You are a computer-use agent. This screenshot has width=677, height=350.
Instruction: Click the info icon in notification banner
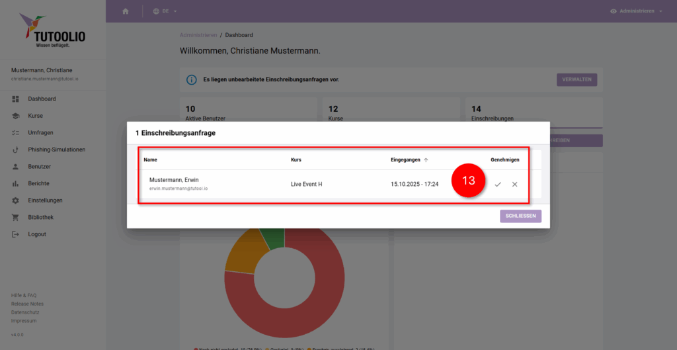coord(192,80)
